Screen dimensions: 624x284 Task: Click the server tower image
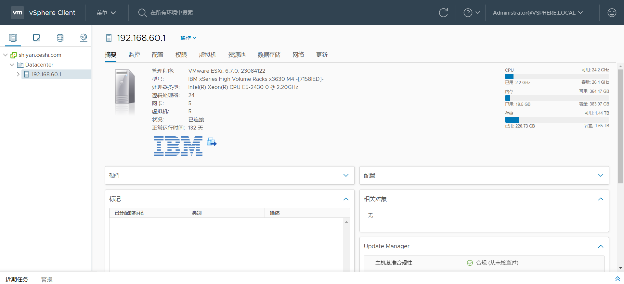tap(125, 92)
